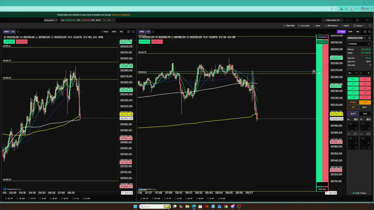
Task: Click the yellow 30206.74 price label right chart
Action: click(x=336, y=114)
